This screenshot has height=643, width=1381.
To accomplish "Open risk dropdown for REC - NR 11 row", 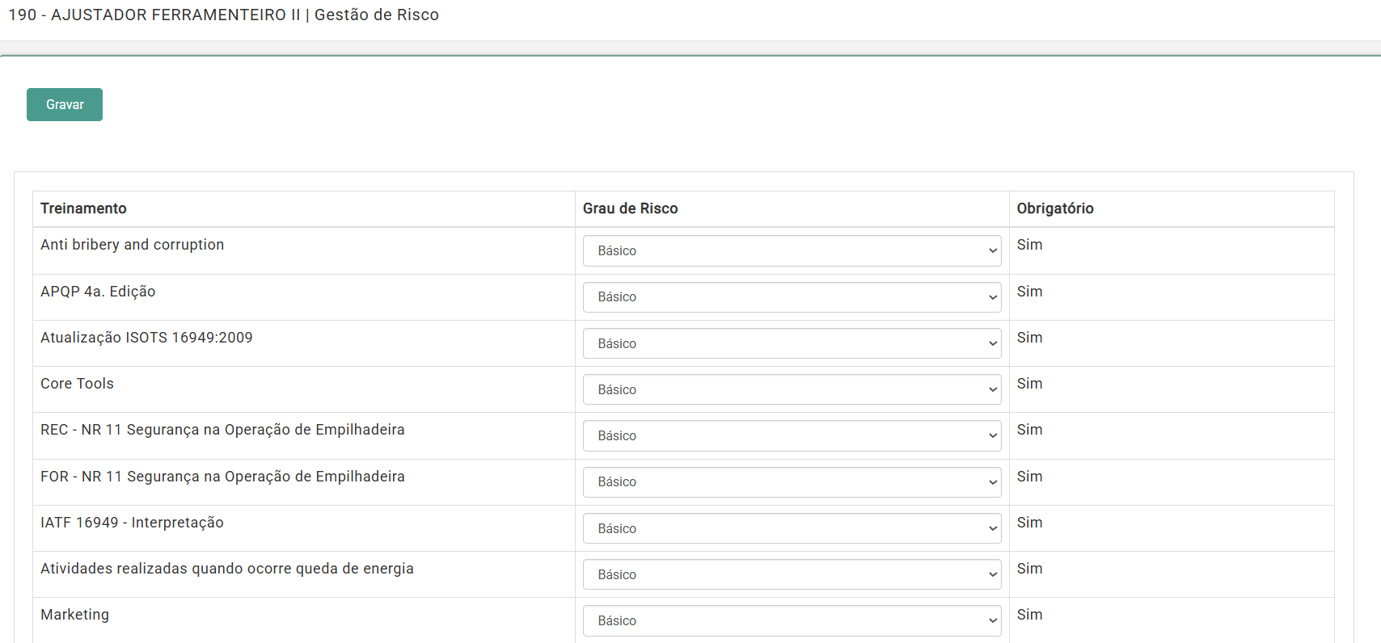I will [x=792, y=436].
